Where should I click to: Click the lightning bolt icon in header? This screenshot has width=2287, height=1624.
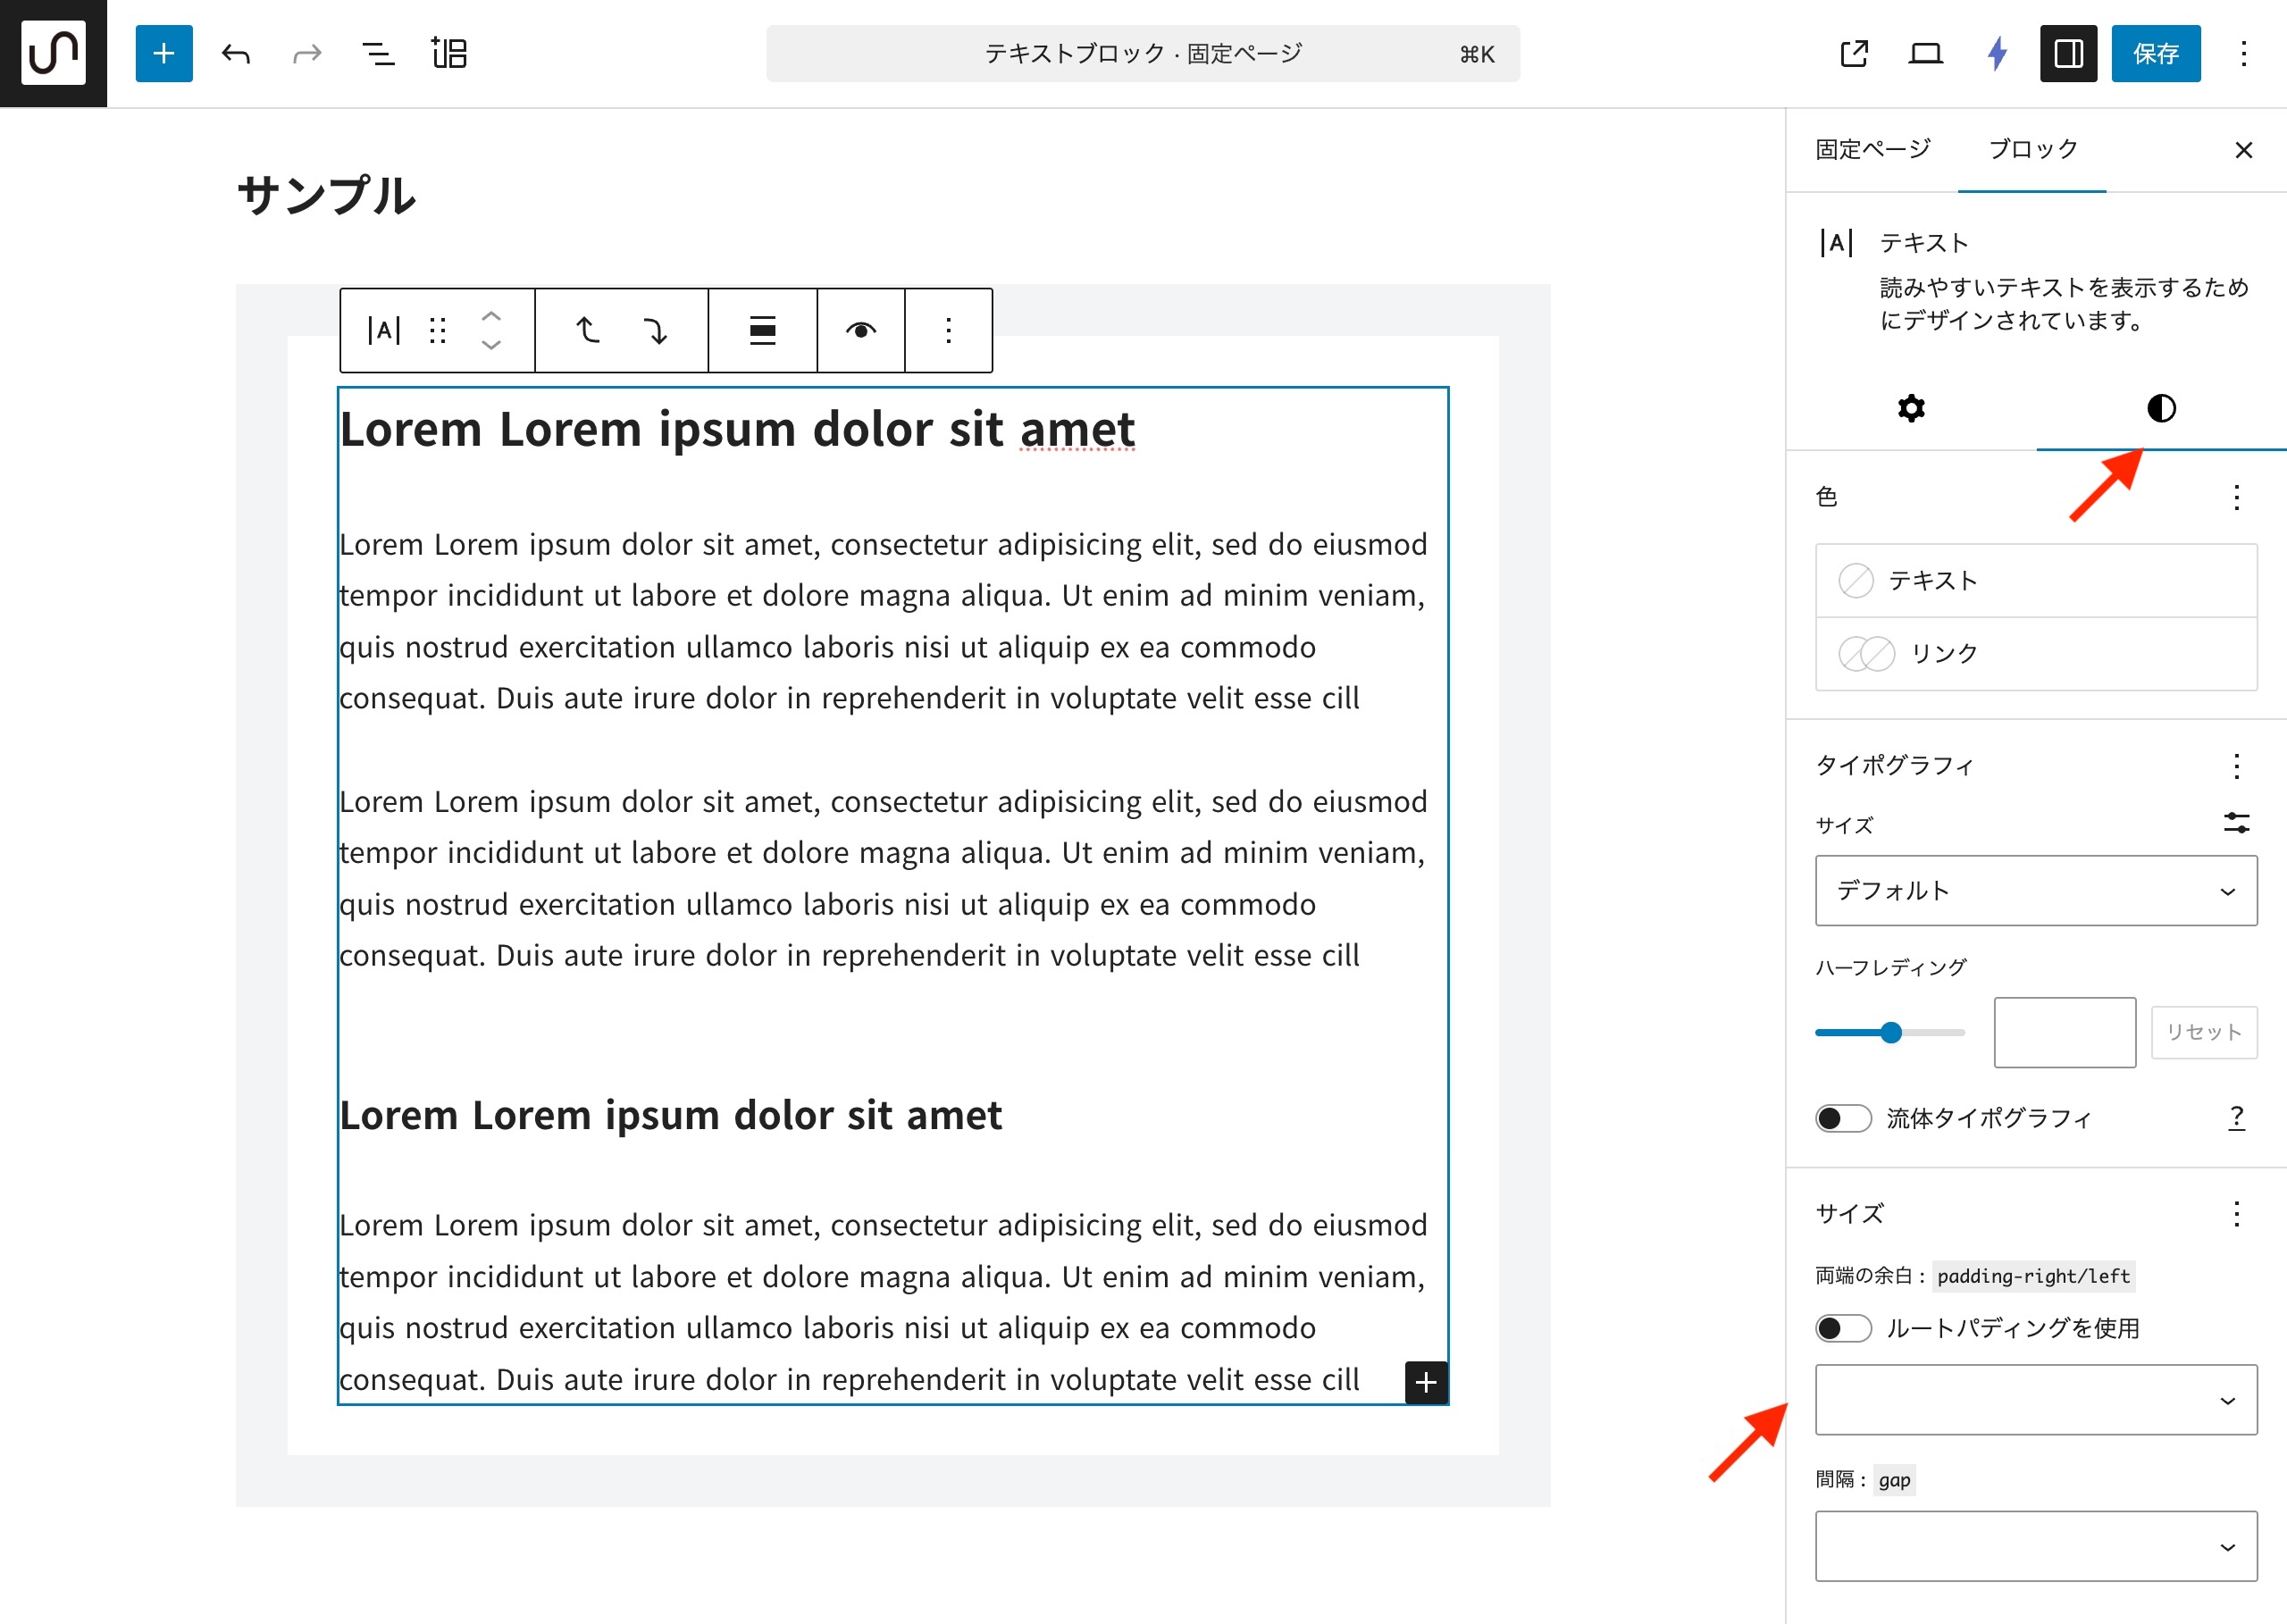point(1997,53)
